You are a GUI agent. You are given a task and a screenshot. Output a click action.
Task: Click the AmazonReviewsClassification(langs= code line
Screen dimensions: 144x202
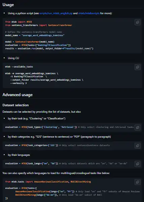coord(77,192)
